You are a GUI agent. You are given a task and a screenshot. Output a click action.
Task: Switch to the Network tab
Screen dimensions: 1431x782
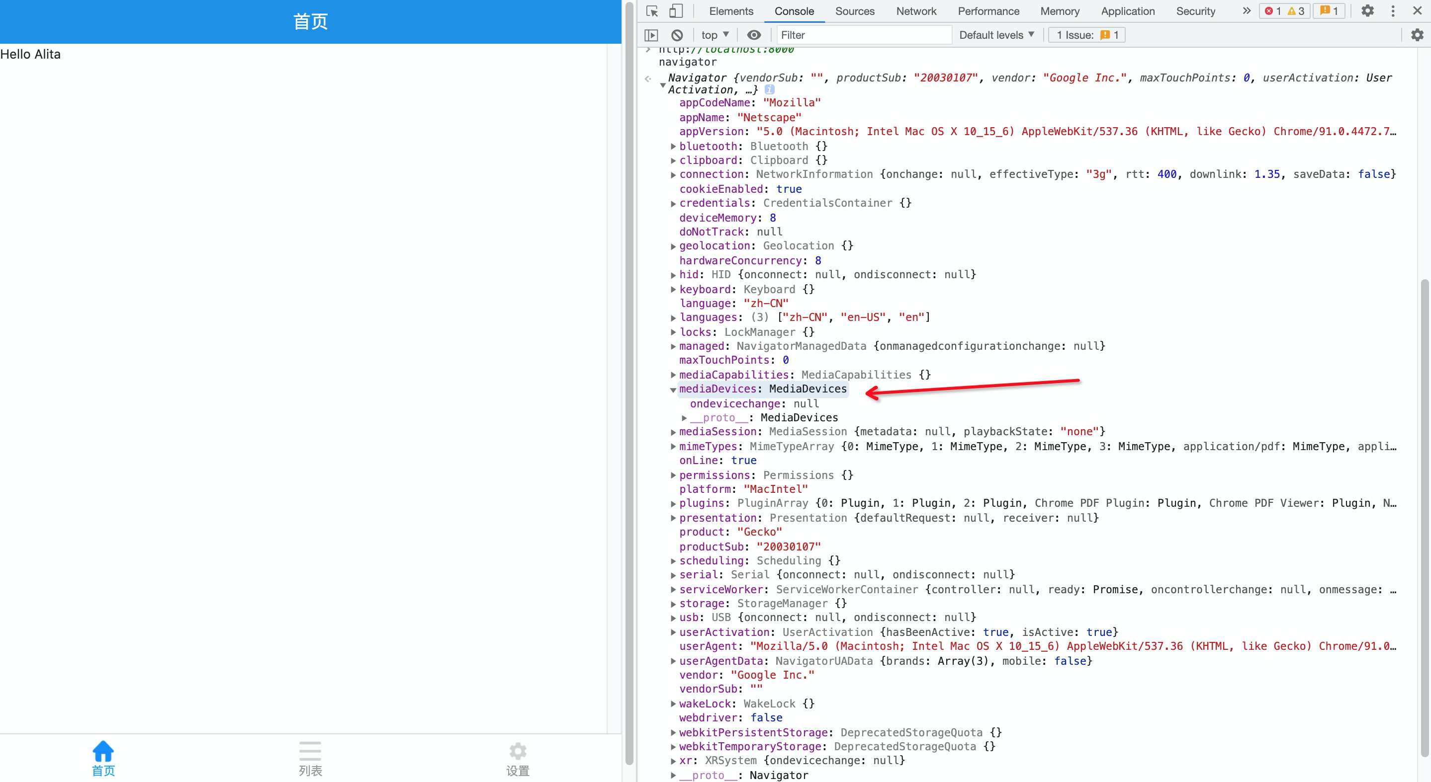916,11
